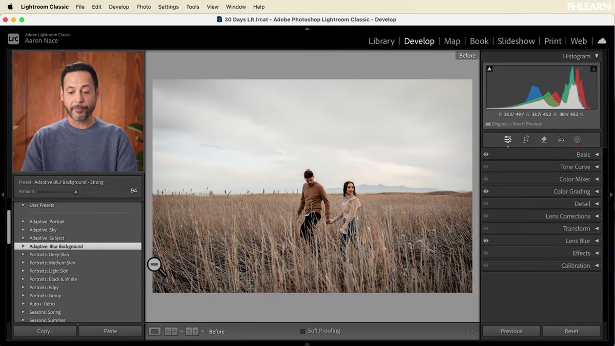This screenshot has height=346, width=615.
Task: Toggle Lens Corrections panel eye
Action: [x=486, y=215]
